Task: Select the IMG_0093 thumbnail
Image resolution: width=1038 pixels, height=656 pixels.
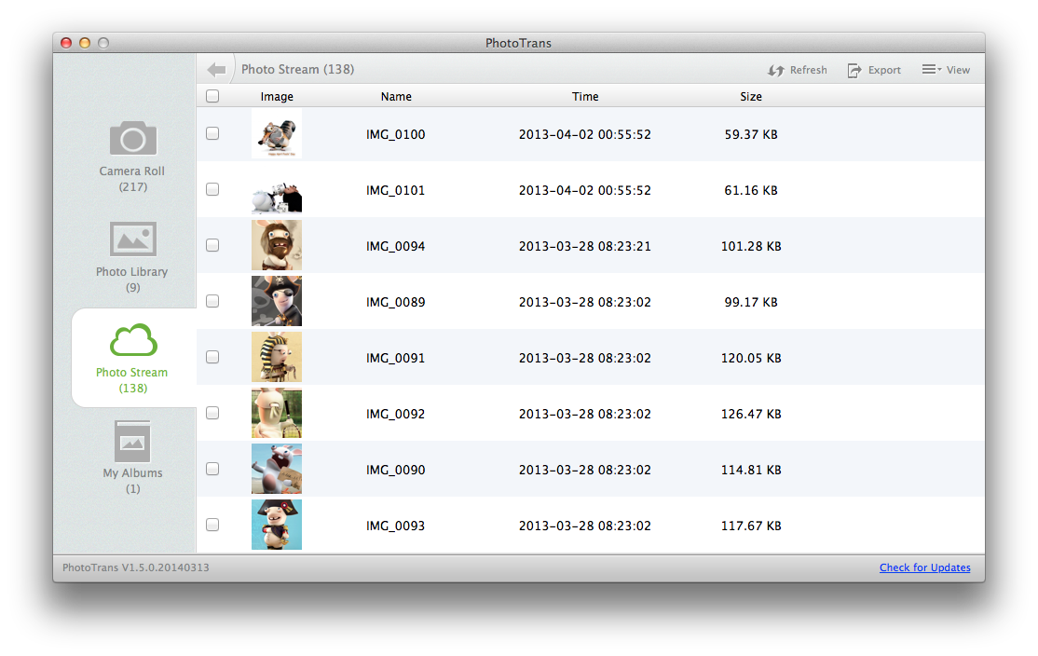Action: click(x=277, y=525)
